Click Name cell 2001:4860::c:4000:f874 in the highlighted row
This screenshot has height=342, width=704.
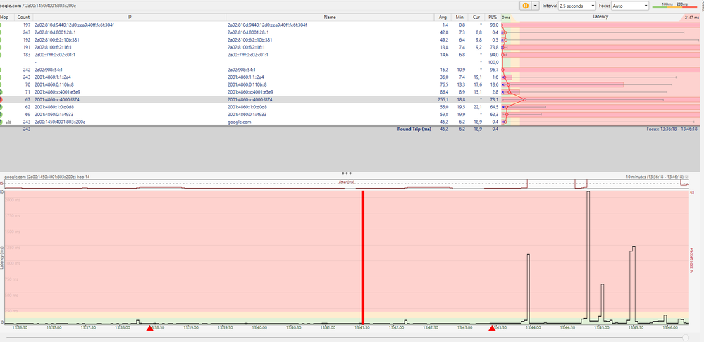(250, 99)
